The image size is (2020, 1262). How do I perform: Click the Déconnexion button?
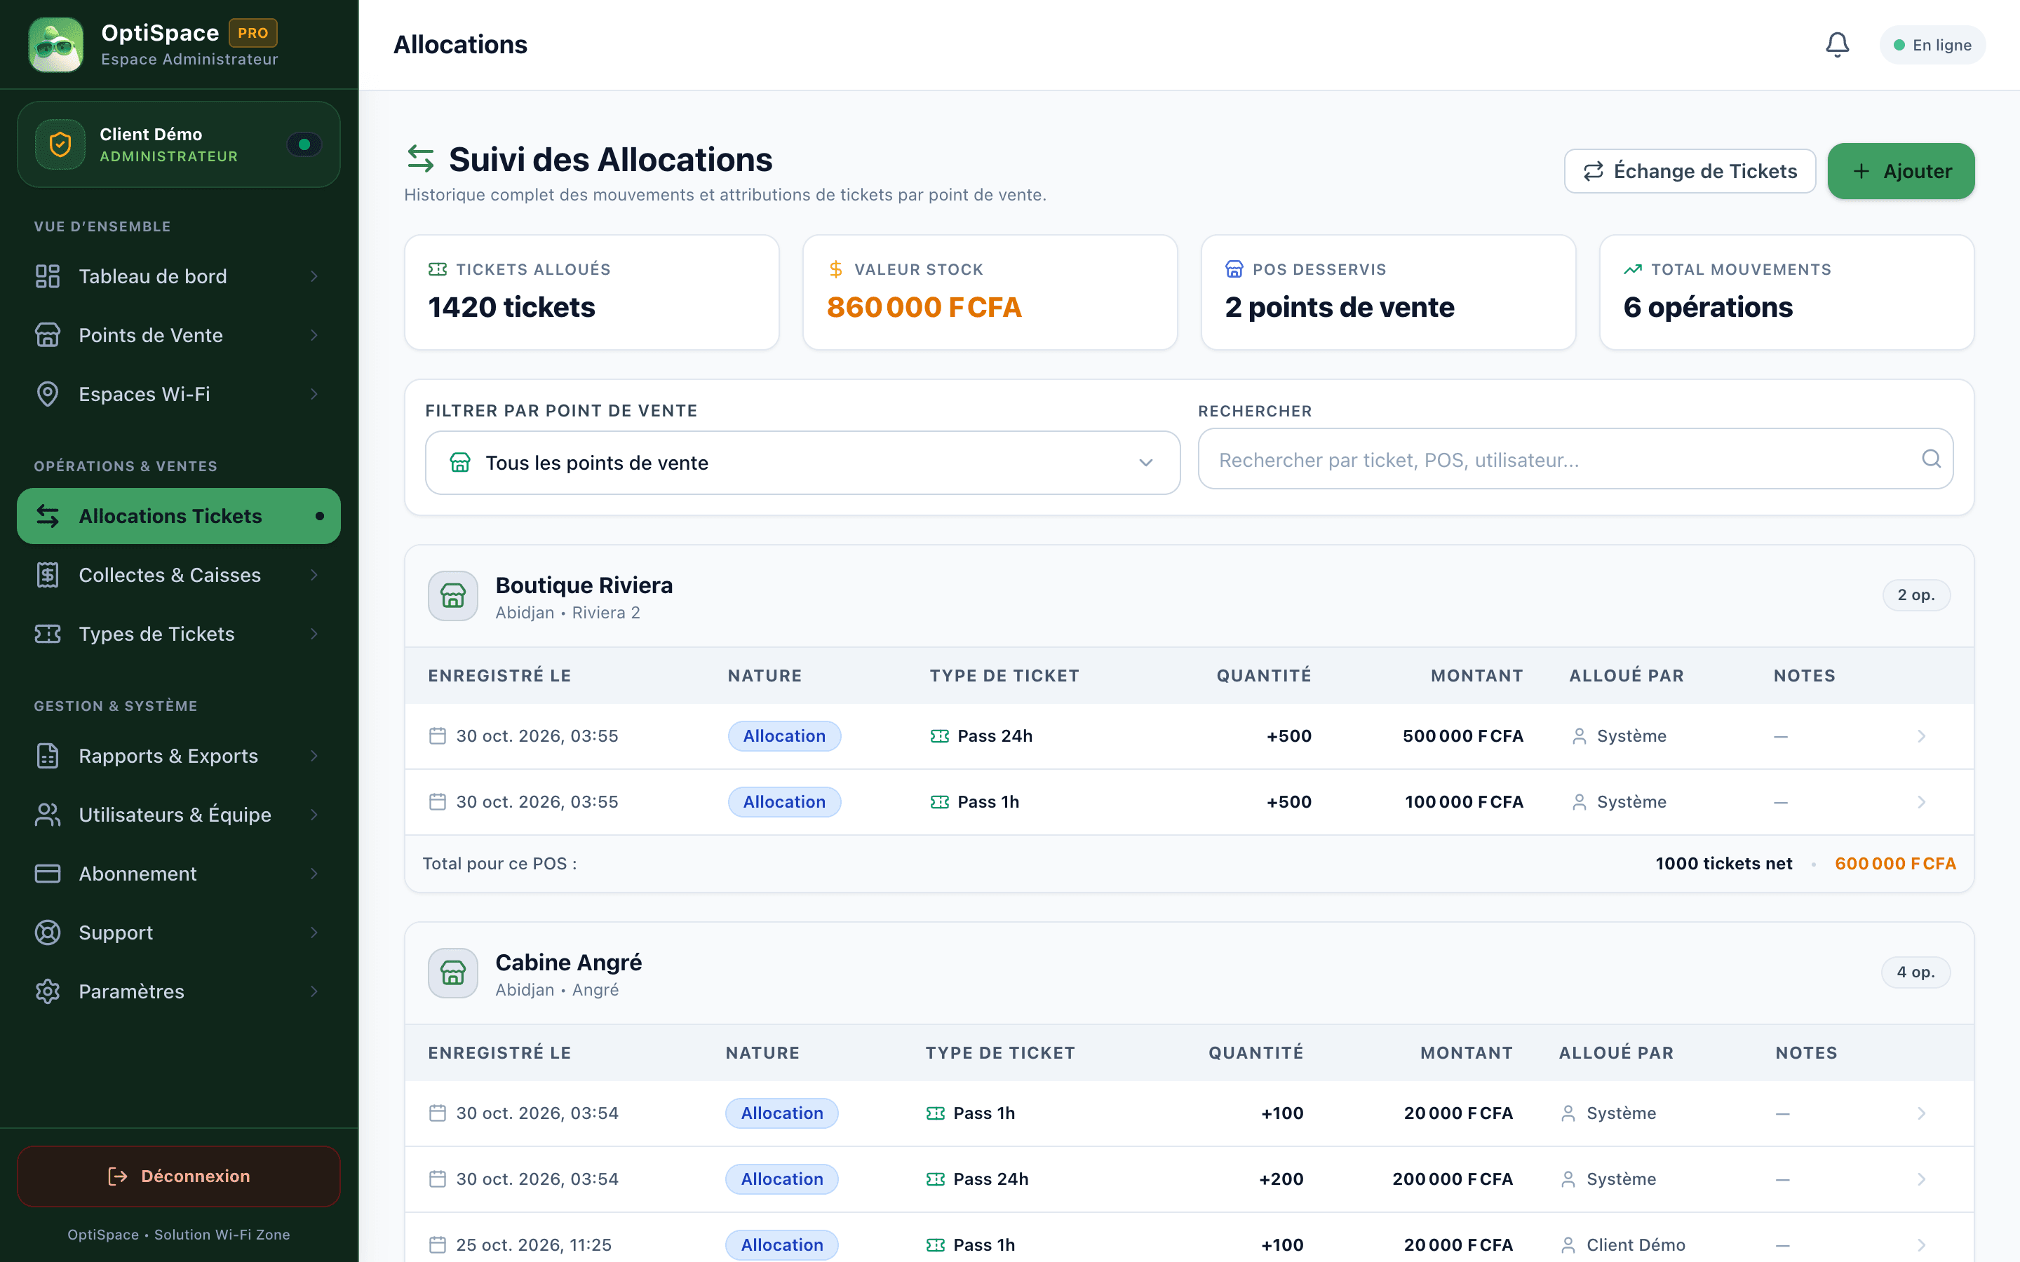point(179,1176)
